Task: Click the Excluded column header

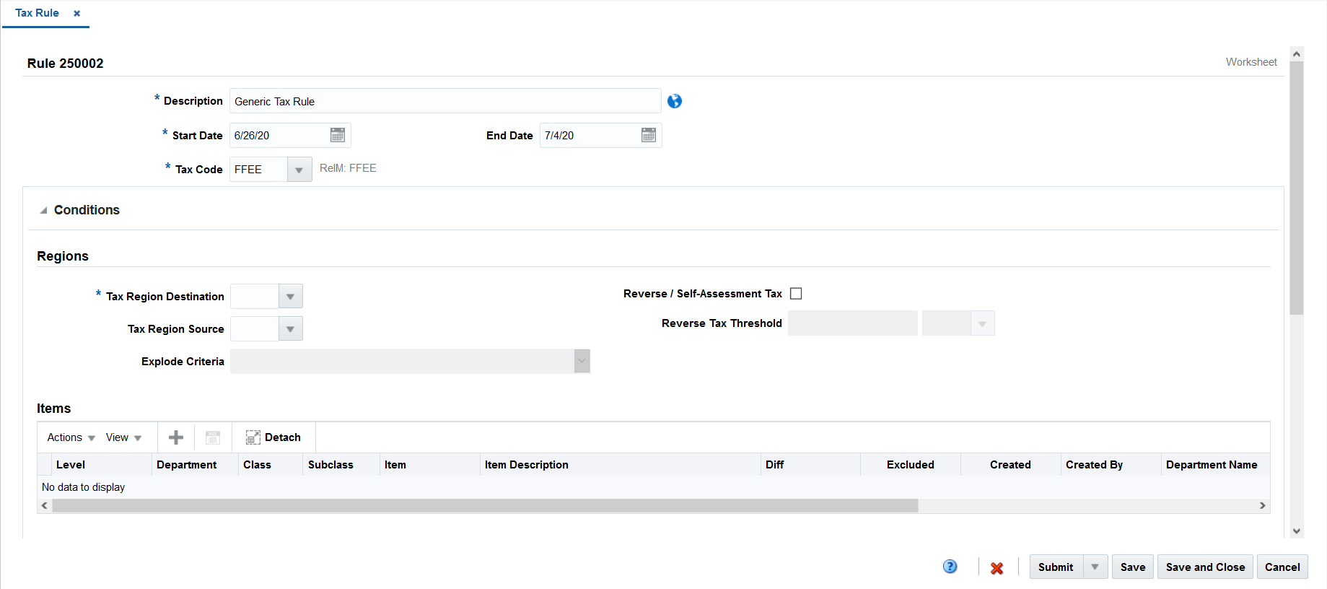Action: point(911,465)
